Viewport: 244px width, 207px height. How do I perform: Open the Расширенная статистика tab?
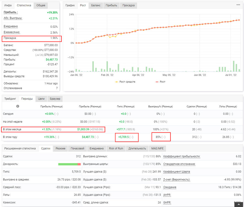coord(20,148)
